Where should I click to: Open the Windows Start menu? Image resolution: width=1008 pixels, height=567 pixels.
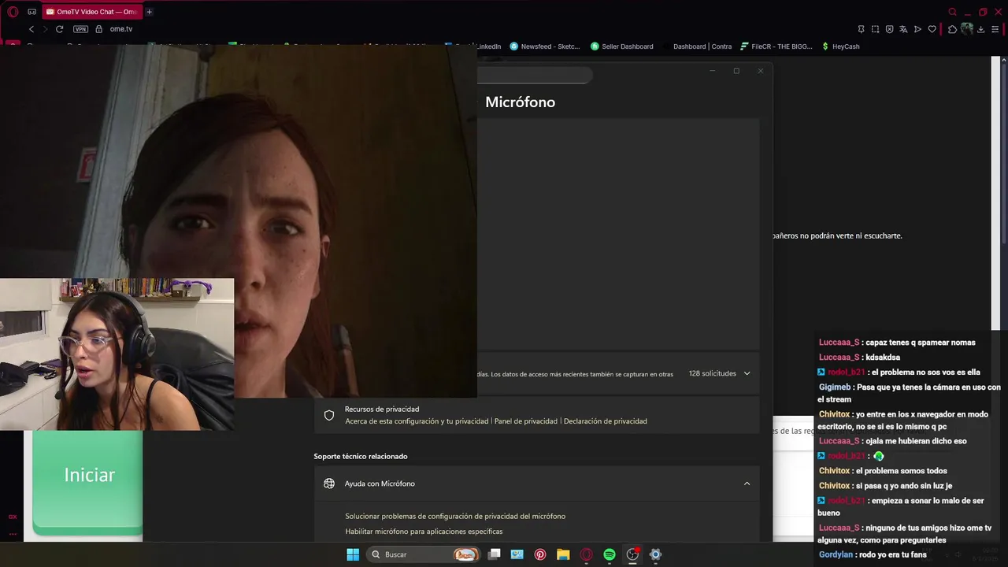353,554
